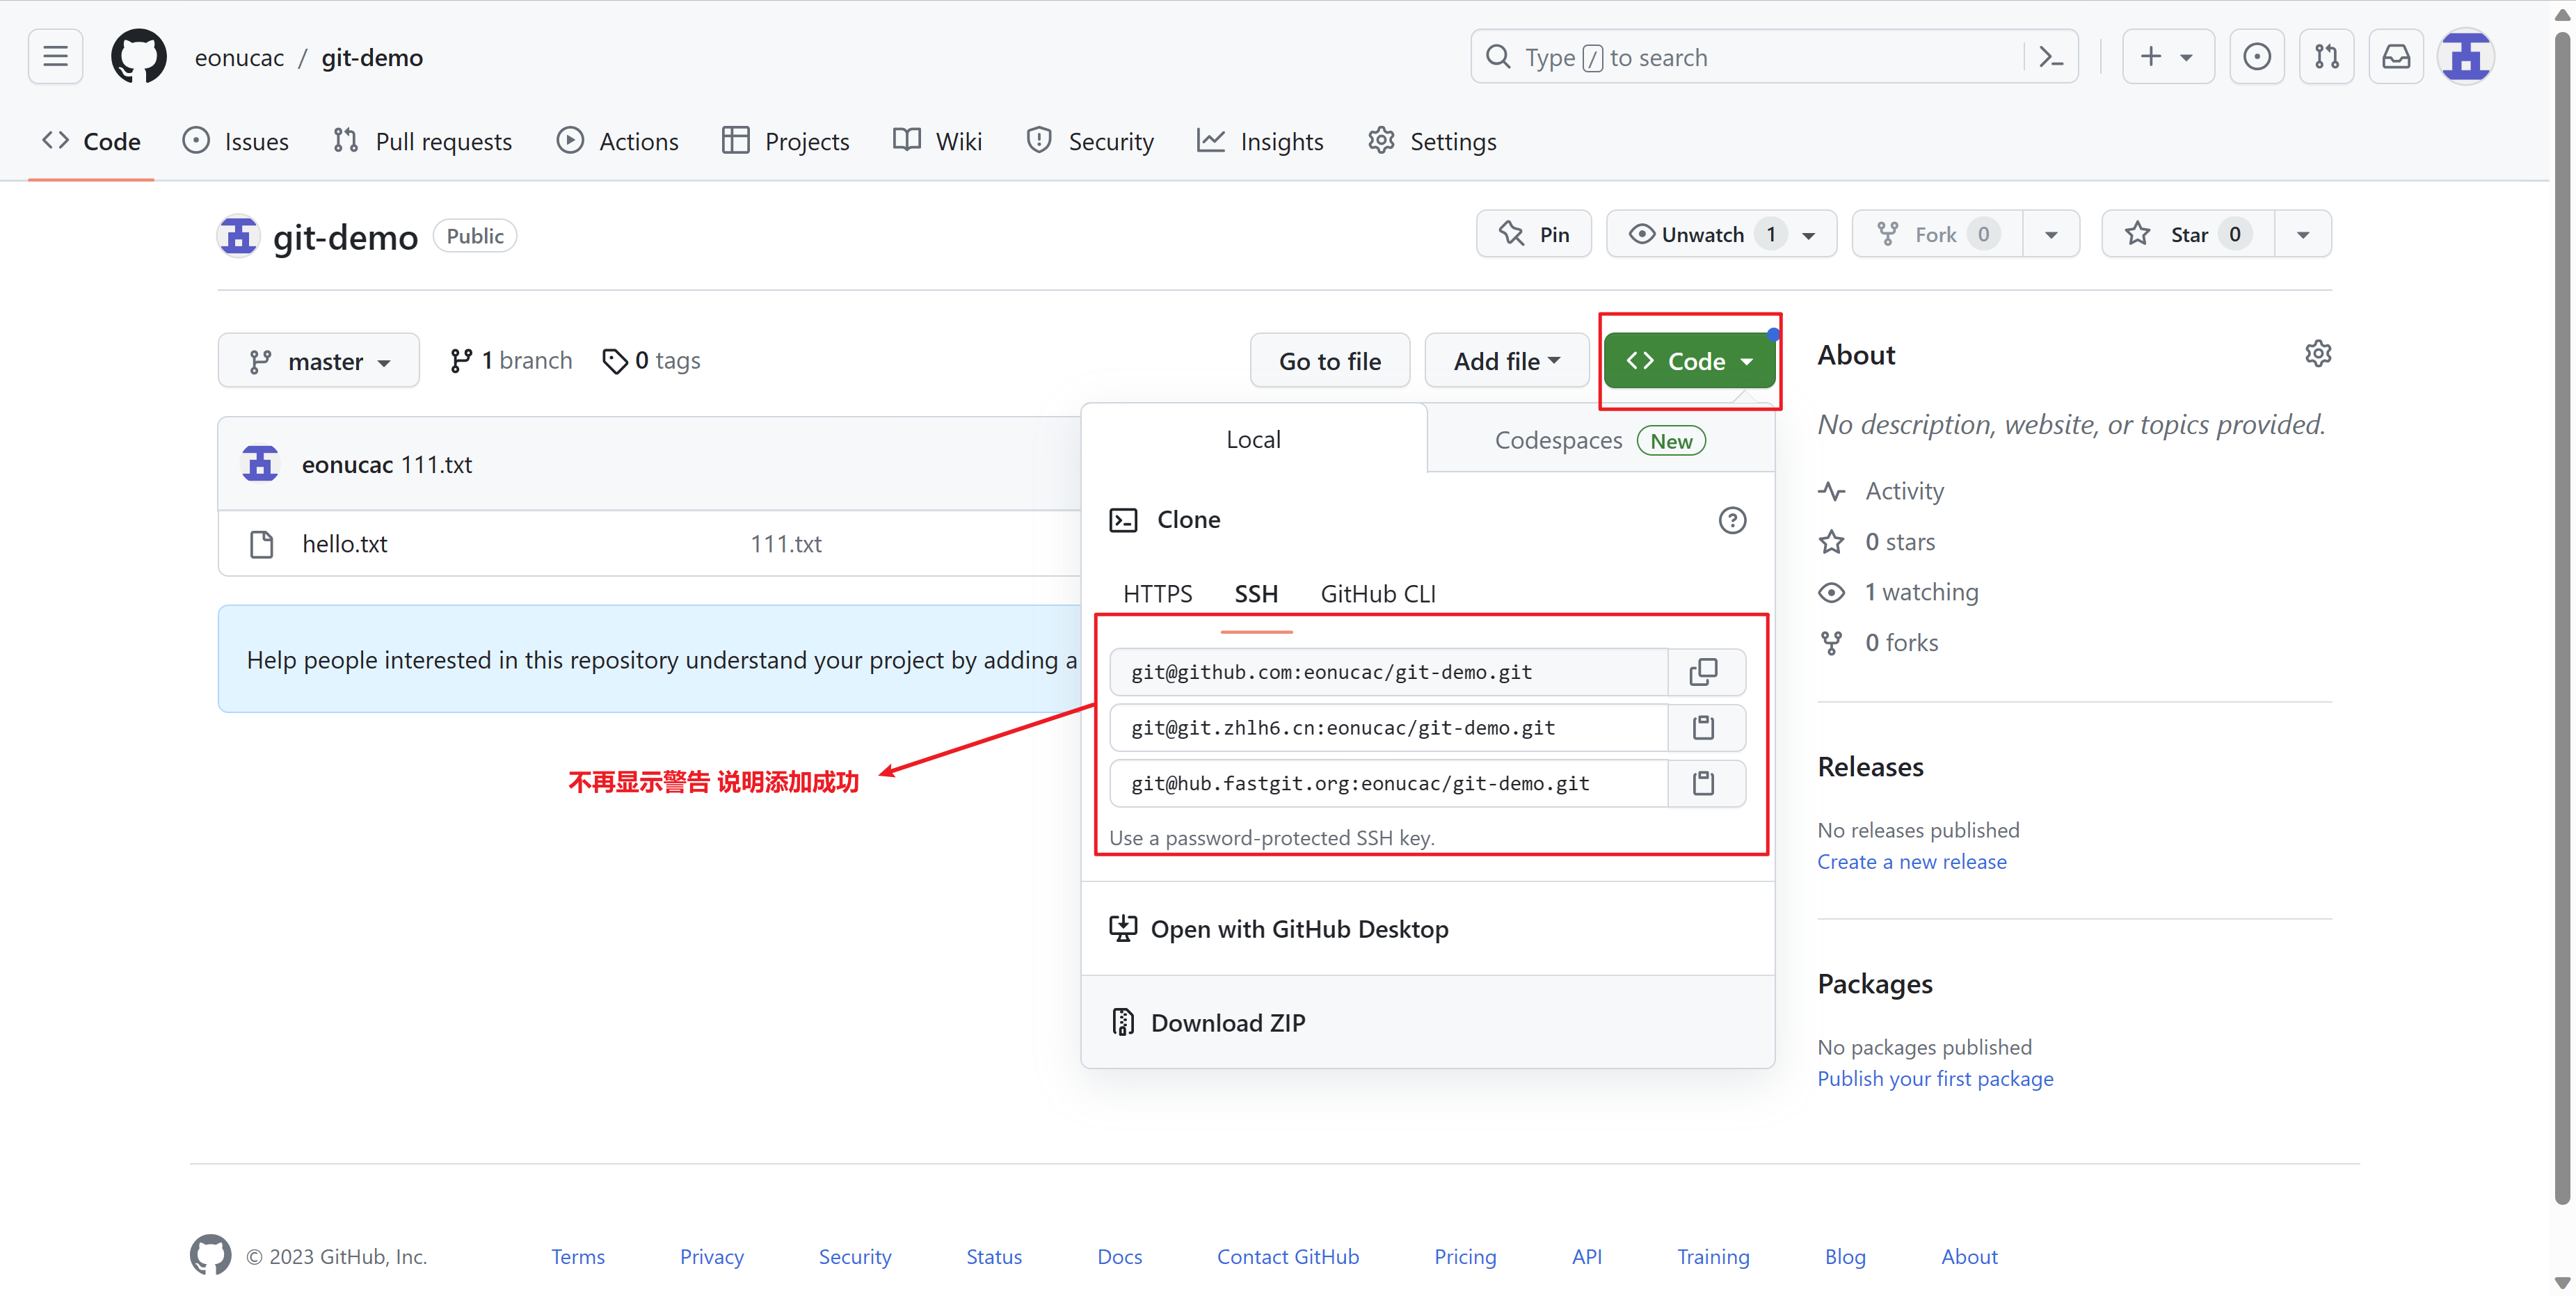Copy the github.com SSH clone URL

point(1703,672)
